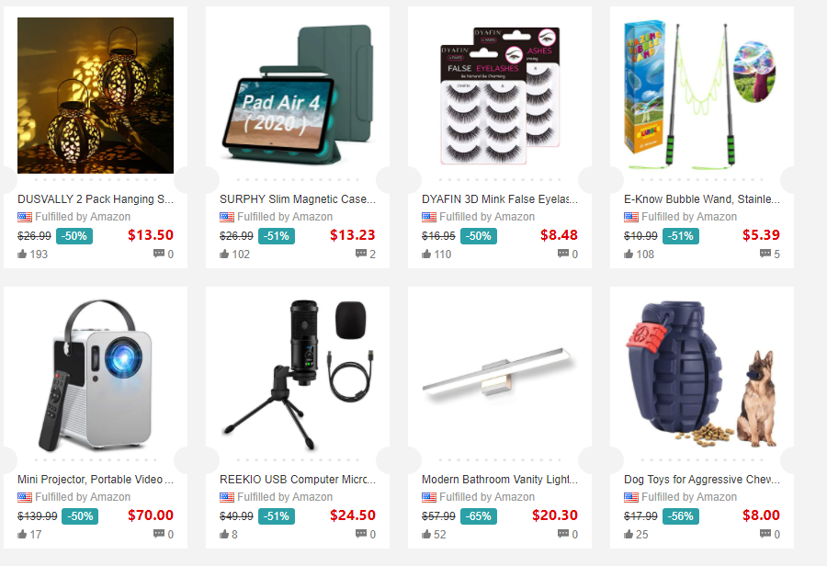Open DUSVALLY 2 Pack Hanging title link
Viewport: 827px width, 566px height.
pyautogui.click(x=95, y=198)
